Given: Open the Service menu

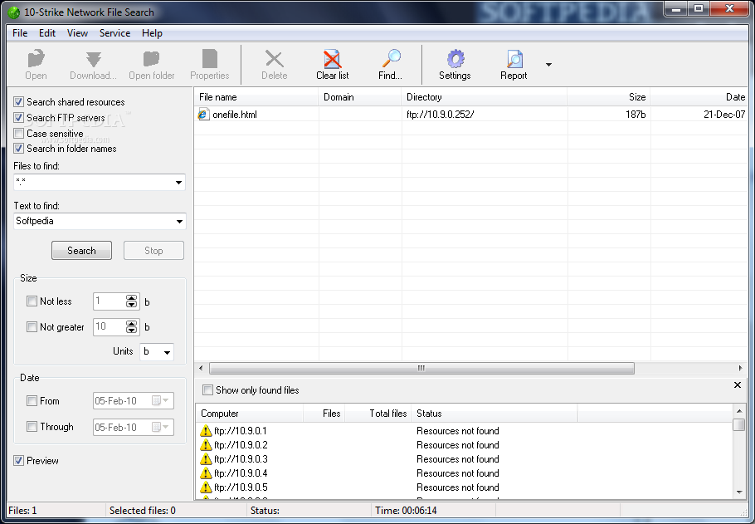Looking at the screenshot, I should 114,32.
